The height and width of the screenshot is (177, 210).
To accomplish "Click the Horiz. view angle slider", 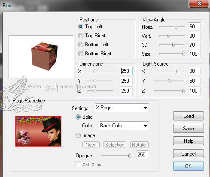I will [x=172, y=27].
